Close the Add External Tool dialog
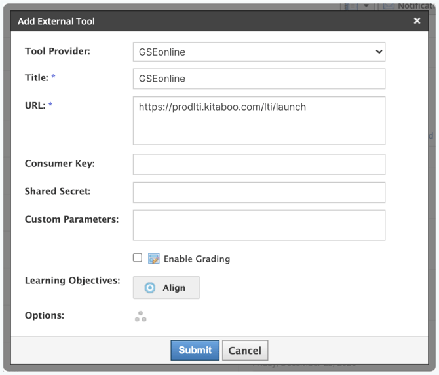The width and height of the screenshot is (439, 375). pyautogui.click(x=417, y=21)
